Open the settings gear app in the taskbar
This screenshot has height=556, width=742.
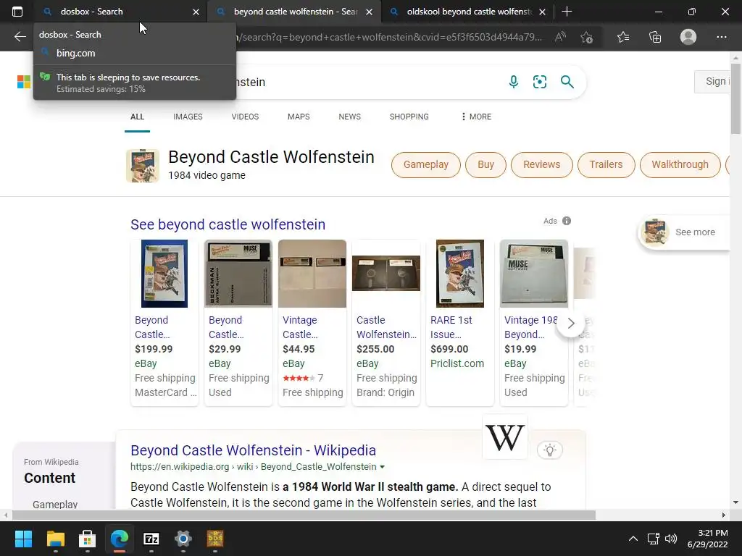tap(183, 539)
